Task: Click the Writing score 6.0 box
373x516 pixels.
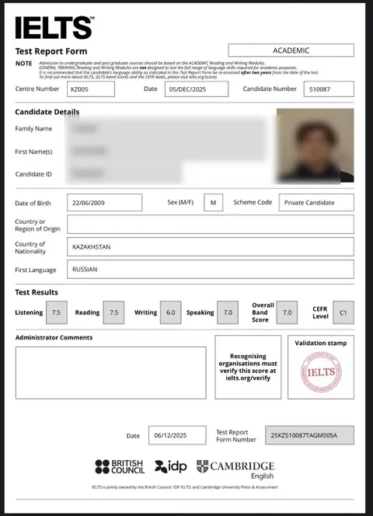Action: pos(170,312)
